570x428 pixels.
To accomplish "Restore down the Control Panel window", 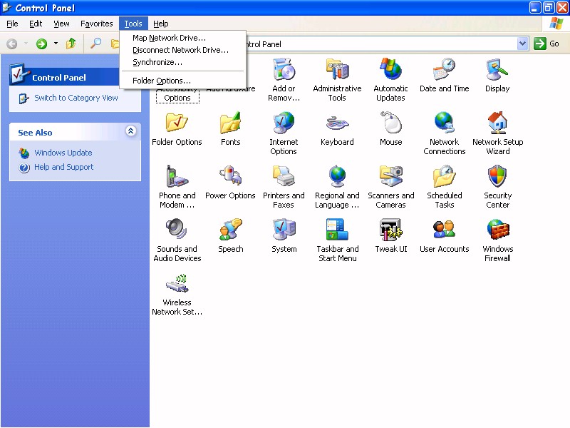I will (549, 8).
